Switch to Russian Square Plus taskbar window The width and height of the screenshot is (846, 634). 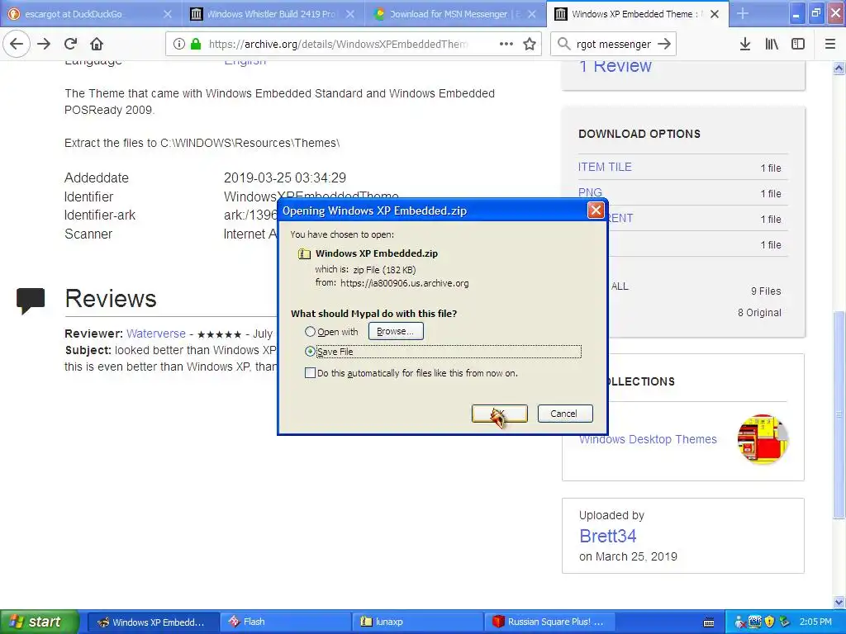tap(549, 622)
